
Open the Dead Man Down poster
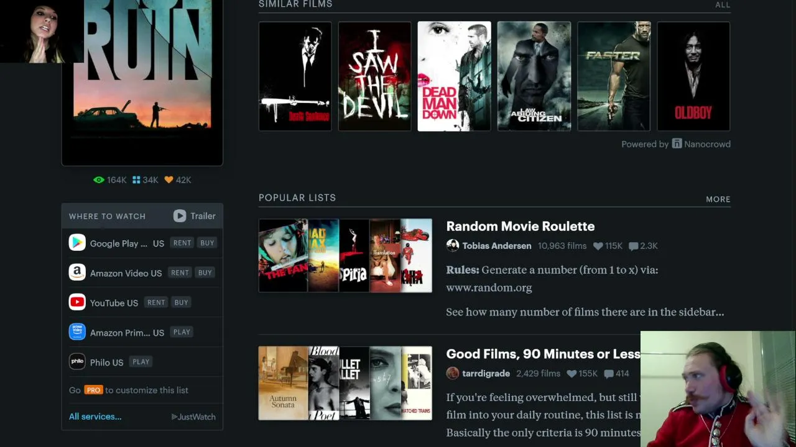coord(454,76)
